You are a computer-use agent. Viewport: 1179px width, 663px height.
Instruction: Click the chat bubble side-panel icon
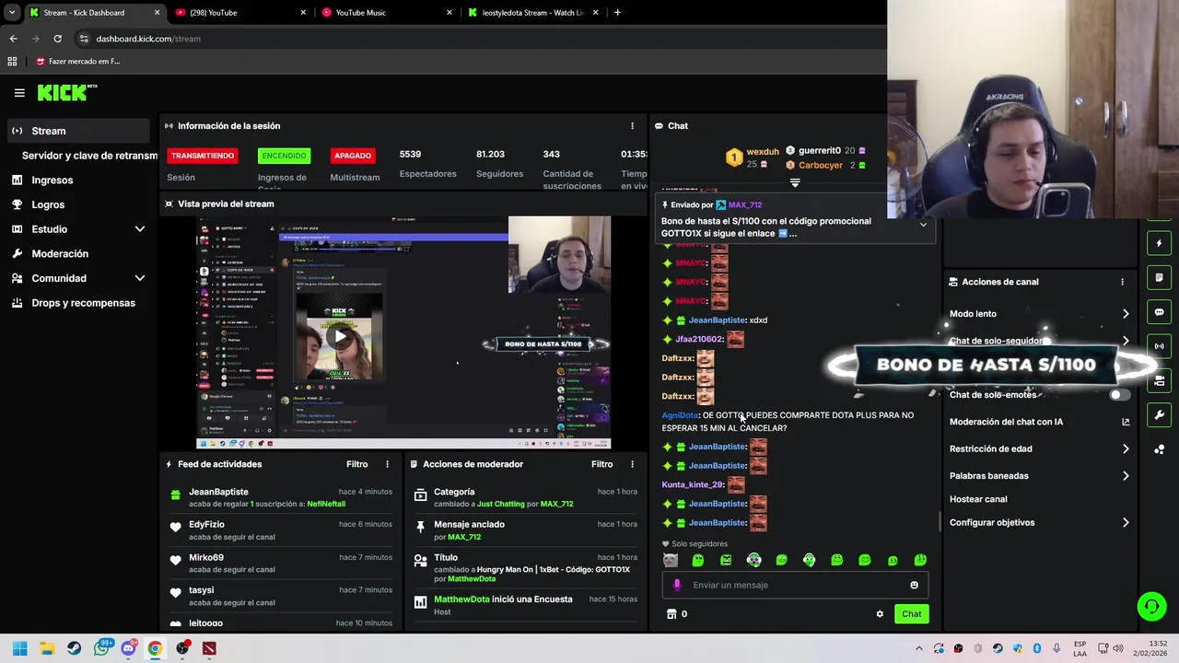click(x=1159, y=312)
